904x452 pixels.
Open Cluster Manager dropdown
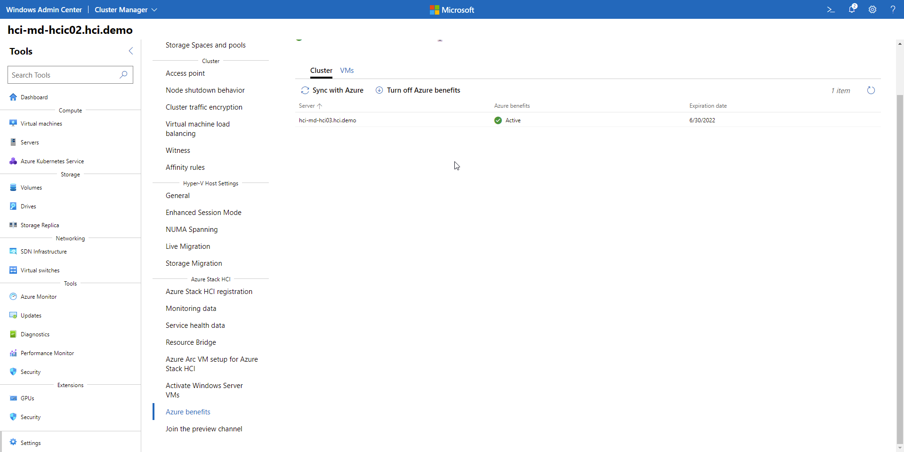point(126,9)
